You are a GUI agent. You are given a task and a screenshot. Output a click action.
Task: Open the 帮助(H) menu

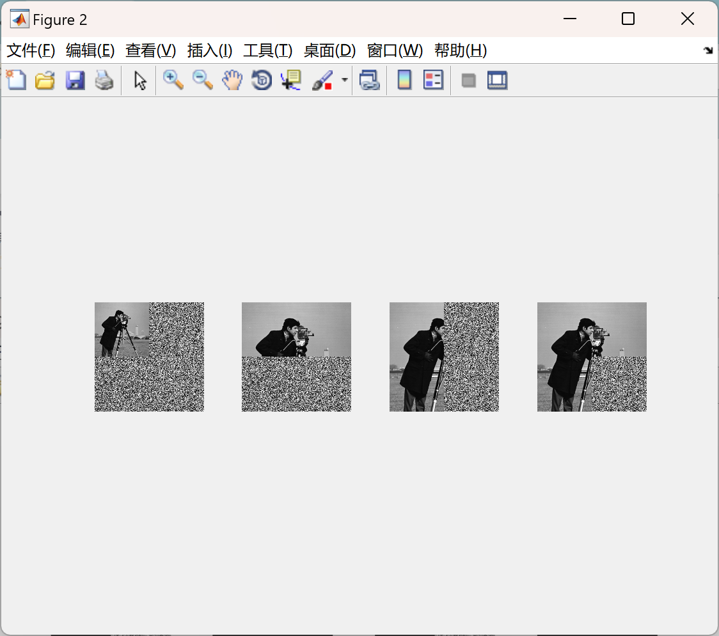(461, 50)
